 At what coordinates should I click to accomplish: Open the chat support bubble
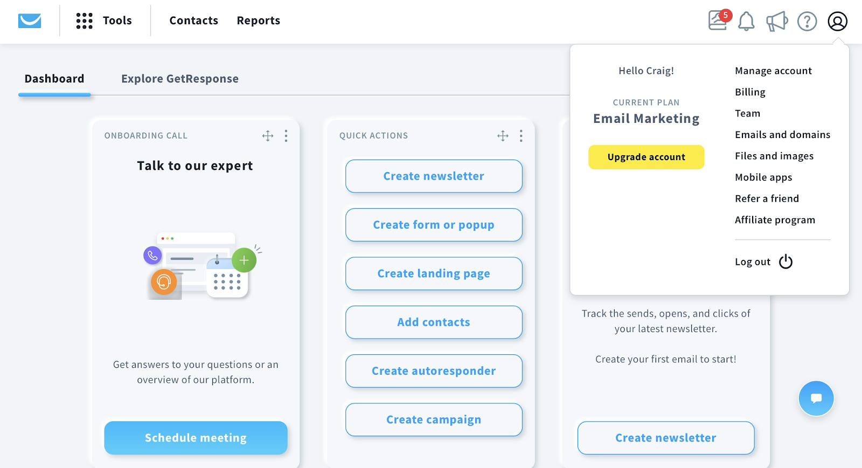[816, 398]
